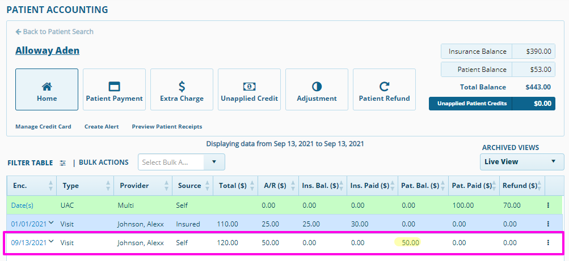Click Preview Patient Receipts link
Screen dimensions: 569x261
(167, 127)
